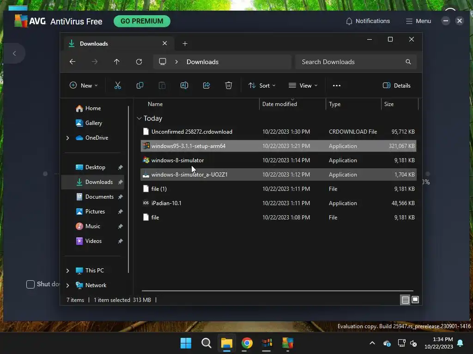Image resolution: width=473 pixels, height=354 pixels.
Task: Open Google Chrome from taskbar
Action: [x=247, y=343]
